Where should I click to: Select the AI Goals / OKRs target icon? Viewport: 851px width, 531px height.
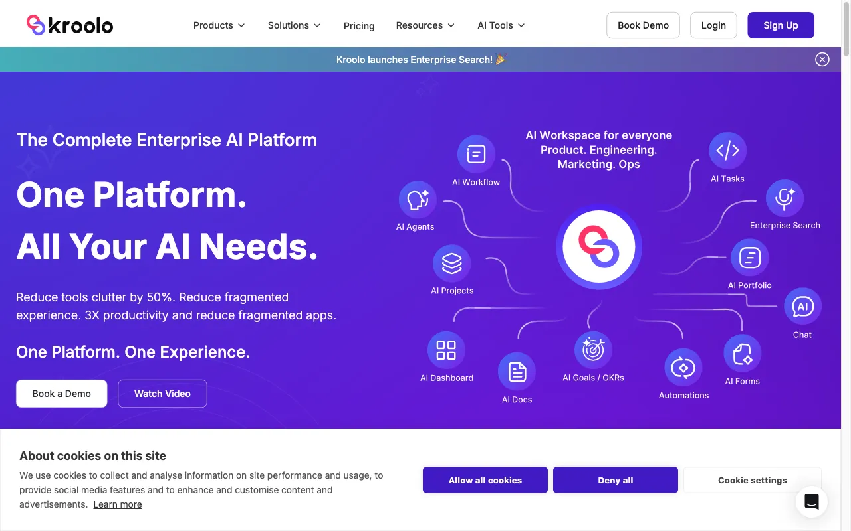click(x=593, y=350)
